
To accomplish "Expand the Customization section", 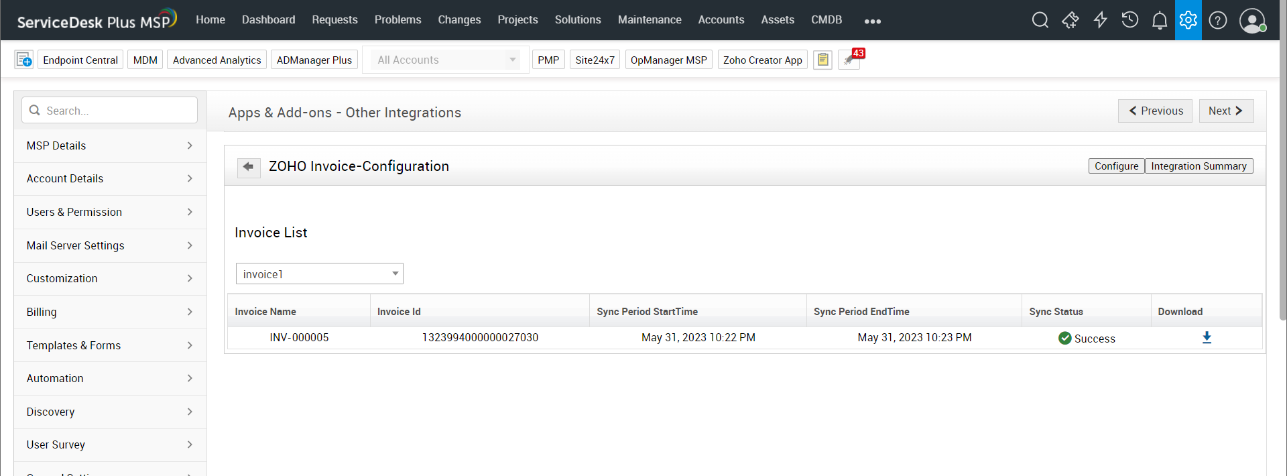I will (x=110, y=278).
